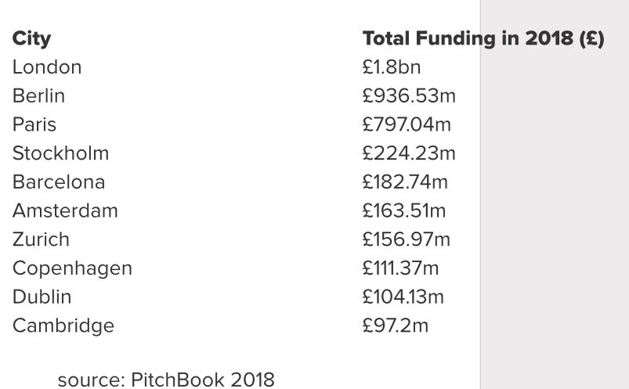The width and height of the screenshot is (629, 389).
Task: Click the £224.23m funding figure
Action: [x=408, y=153]
